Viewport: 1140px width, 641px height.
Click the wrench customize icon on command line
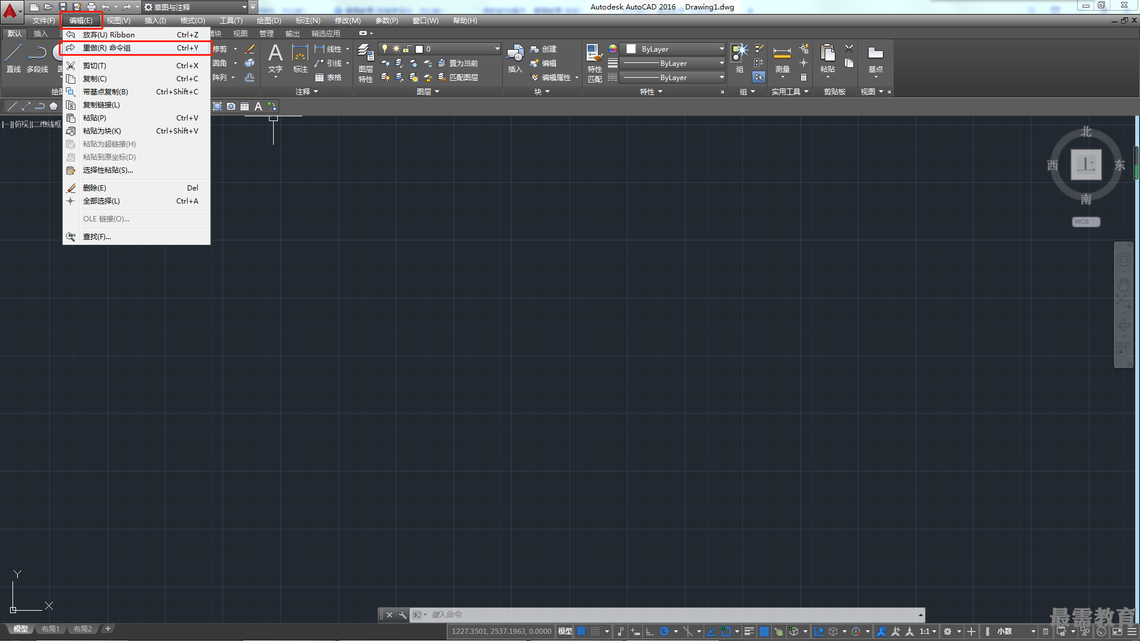(x=403, y=615)
